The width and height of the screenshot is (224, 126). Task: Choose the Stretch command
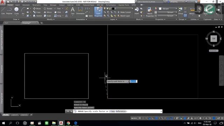coord(37,16)
